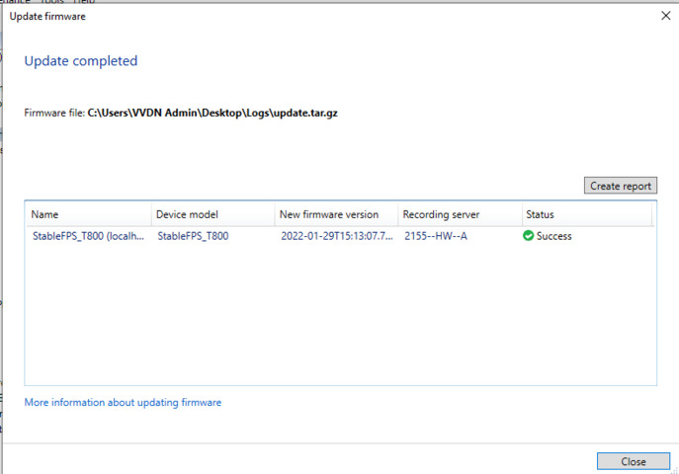Select firmware version 2022-01-29T15:13:07.7... cell
Screen dimensions: 679x474
[337, 236]
